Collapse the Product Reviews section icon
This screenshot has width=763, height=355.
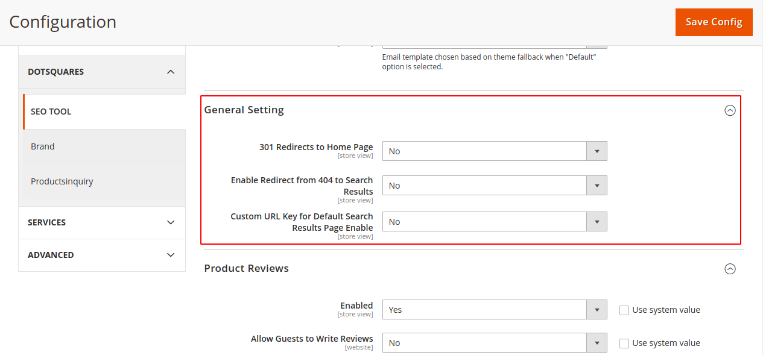click(x=730, y=269)
